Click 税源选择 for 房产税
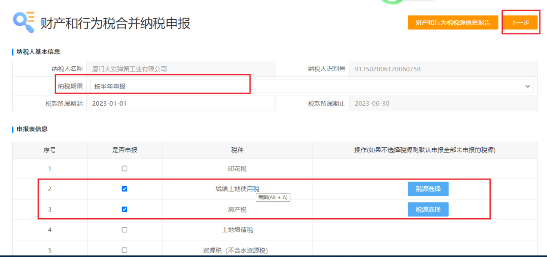Image resolution: width=547 pixels, height=257 pixels. click(428, 209)
